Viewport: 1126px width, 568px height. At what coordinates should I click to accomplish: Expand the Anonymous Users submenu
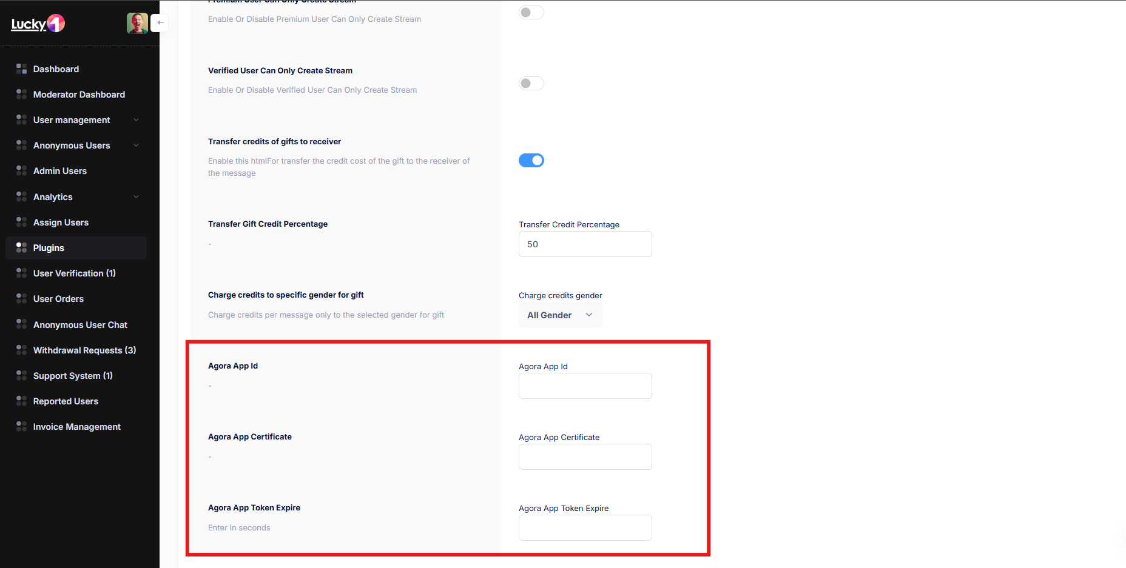[x=136, y=145]
